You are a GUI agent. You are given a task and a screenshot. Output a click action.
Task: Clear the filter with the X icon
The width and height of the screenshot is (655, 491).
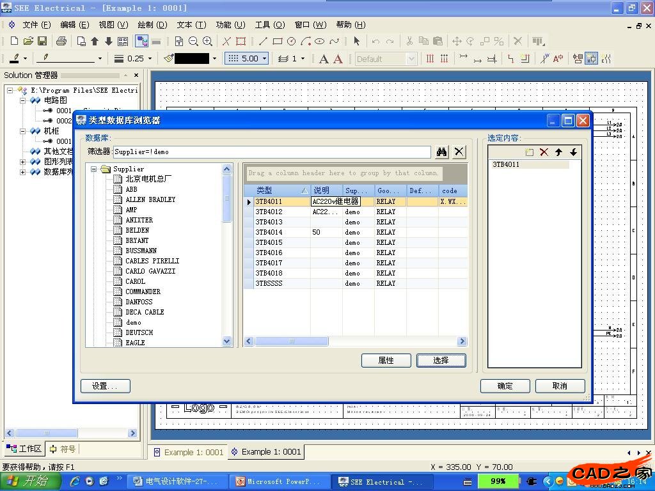pos(459,152)
